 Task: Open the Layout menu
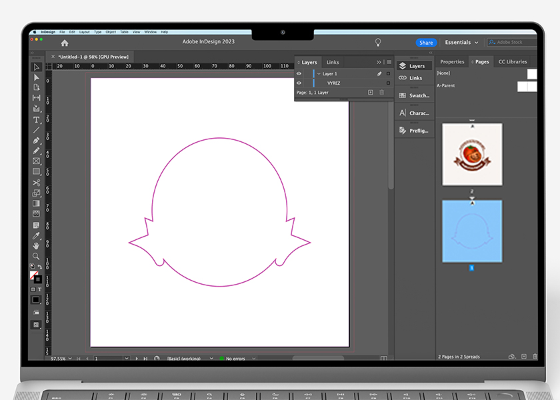tap(85, 32)
